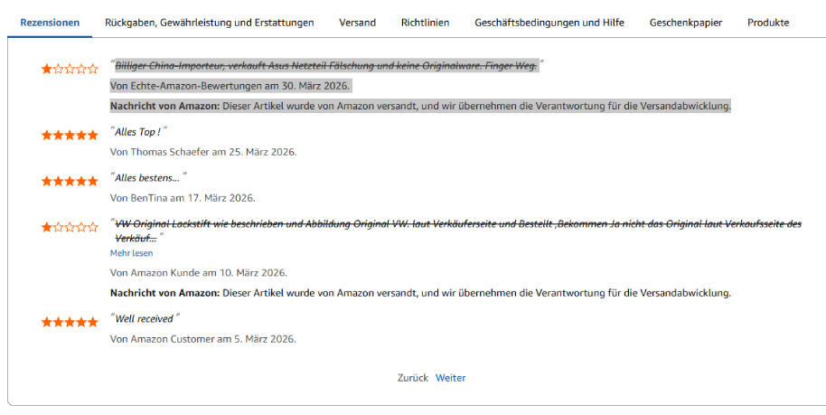Open the Versand tab
Viewport: 826px width, 415px height.
(x=357, y=23)
